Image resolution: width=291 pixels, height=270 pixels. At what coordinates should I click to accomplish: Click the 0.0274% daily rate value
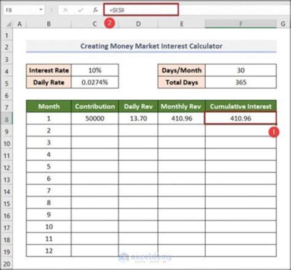(x=95, y=82)
